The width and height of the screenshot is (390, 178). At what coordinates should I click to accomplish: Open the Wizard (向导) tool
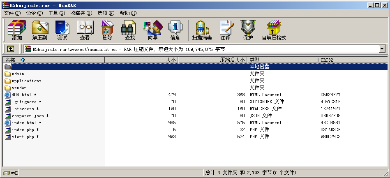pyautogui.click(x=152, y=30)
